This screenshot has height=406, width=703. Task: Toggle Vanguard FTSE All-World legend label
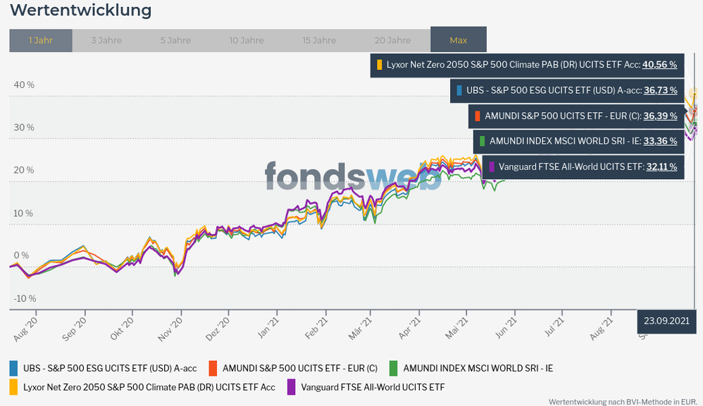point(373,387)
